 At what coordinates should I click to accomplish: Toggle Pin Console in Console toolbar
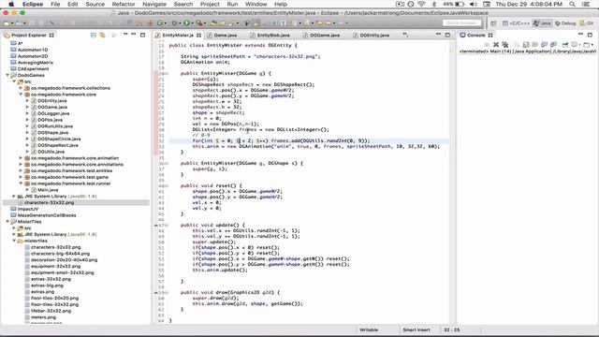pyautogui.click(x=565, y=45)
